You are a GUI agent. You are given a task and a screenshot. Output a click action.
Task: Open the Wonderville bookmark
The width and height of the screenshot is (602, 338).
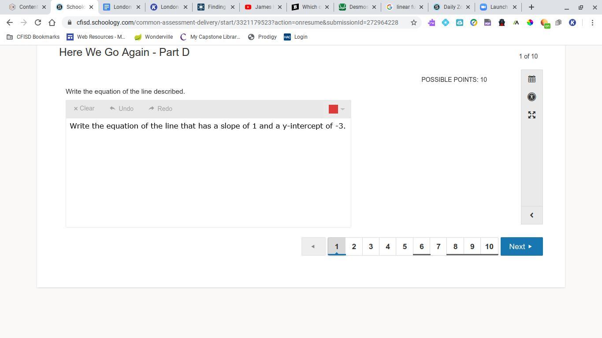tap(153, 37)
